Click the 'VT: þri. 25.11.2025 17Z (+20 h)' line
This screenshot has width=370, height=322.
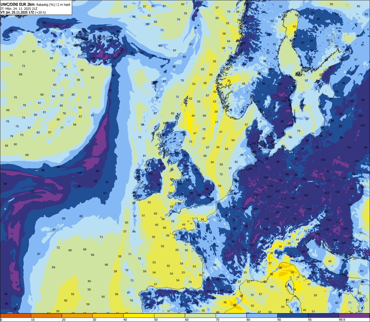23,12
